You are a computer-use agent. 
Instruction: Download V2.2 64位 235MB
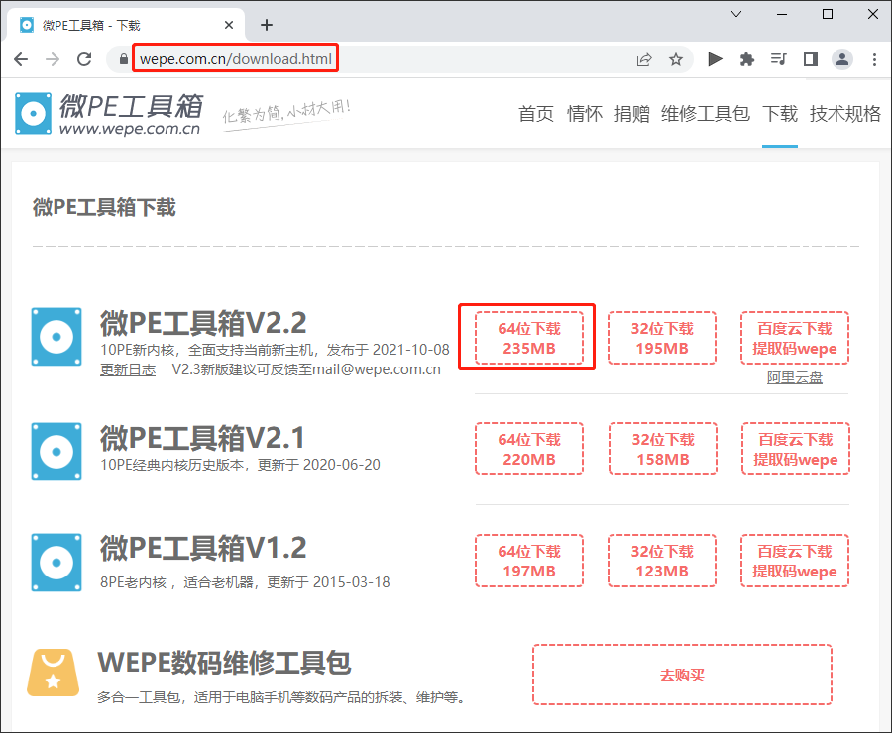coord(529,338)
